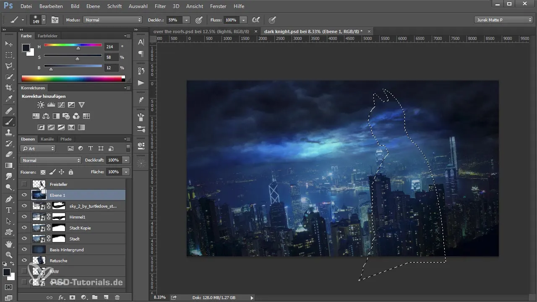
Task: Select the Path Selection tool
Action: [x=8, y=221]
